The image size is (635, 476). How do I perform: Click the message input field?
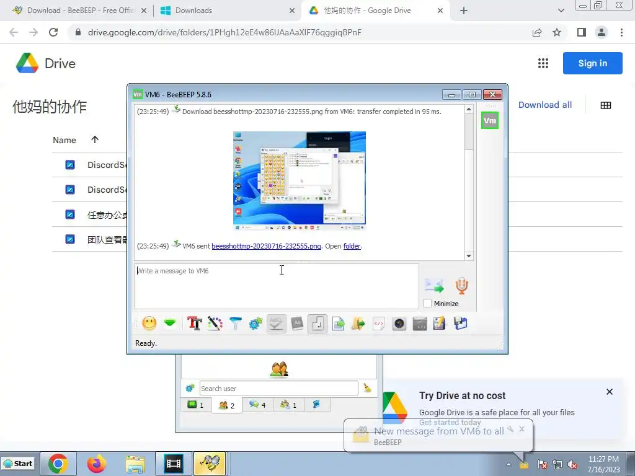[277, 286]
